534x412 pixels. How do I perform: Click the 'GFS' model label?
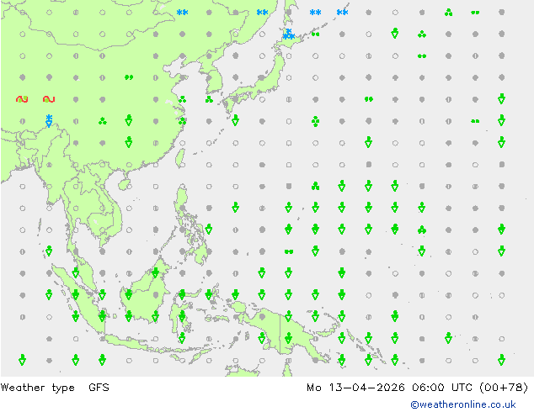99,388
